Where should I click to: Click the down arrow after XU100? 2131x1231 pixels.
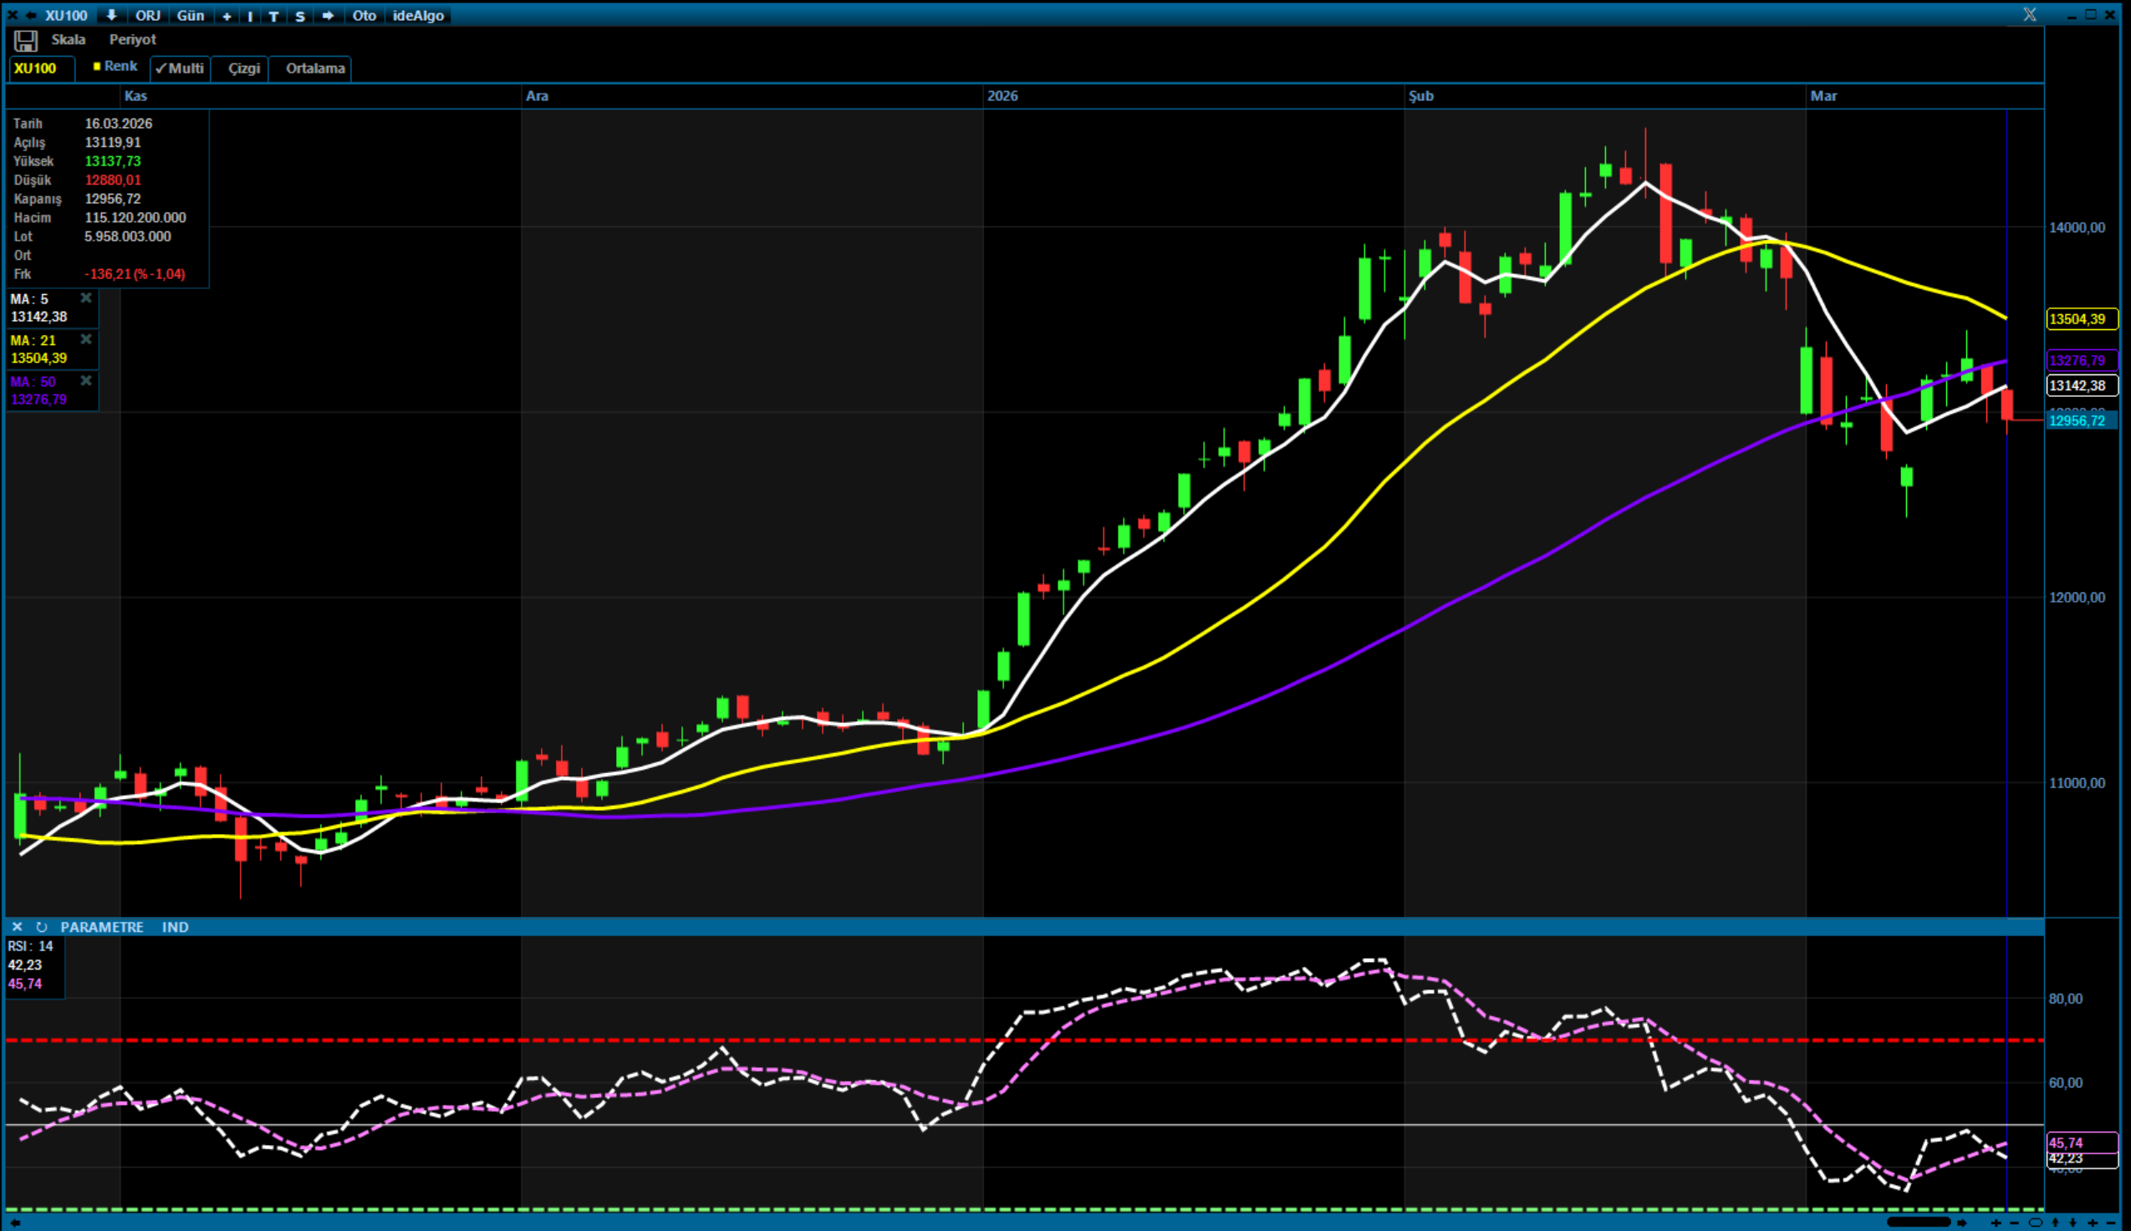point(111,15)
